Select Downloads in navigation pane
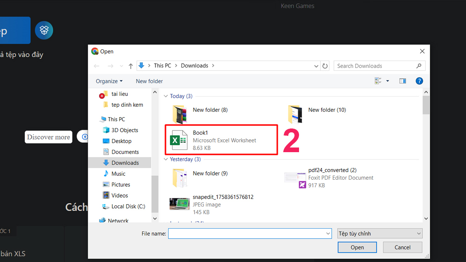The height and width of the screenshot is (262, 466). click(125, 163)
